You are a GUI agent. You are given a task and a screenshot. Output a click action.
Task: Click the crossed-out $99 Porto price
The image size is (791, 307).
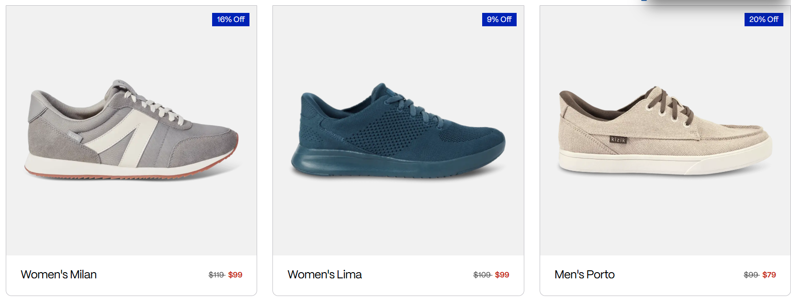[x=751, y=275]
